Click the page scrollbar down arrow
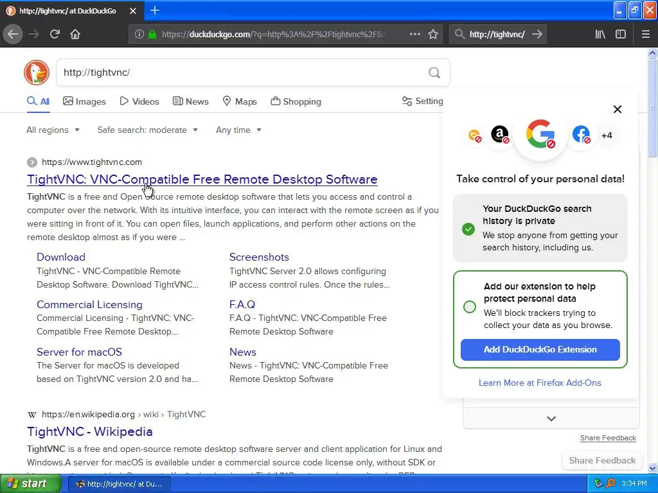 coord(652,468)
